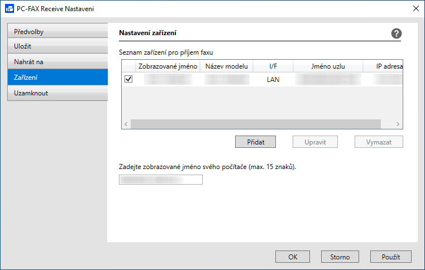Click the Přidat button

[255, 142]
